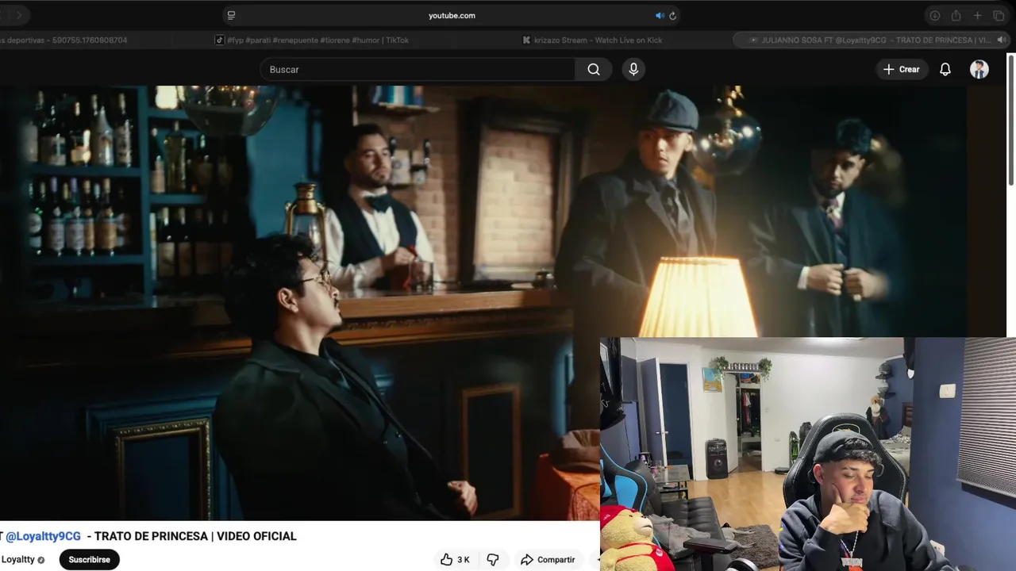1016x571 pixels.
Task: Like the video with thumbs up 3 K
Action: tap(456, 560)
